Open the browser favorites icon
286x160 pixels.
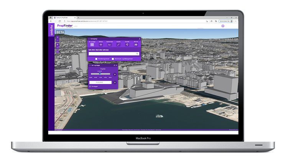[211, 21]
